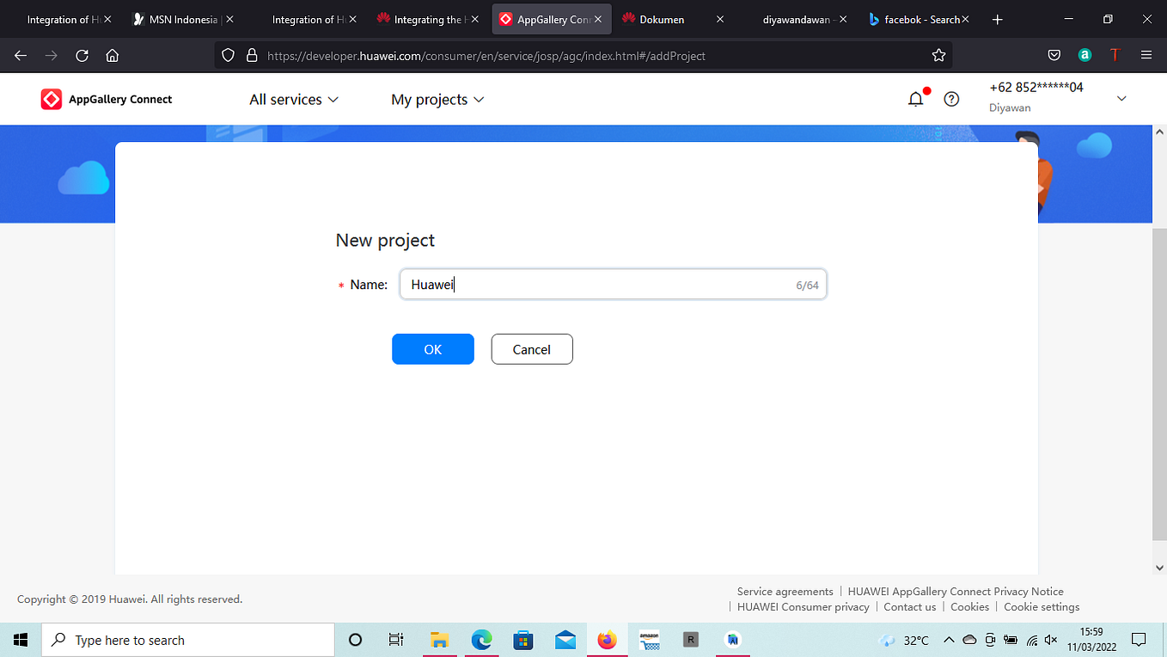Bookmark this page with the star icon

pos(938,55)
